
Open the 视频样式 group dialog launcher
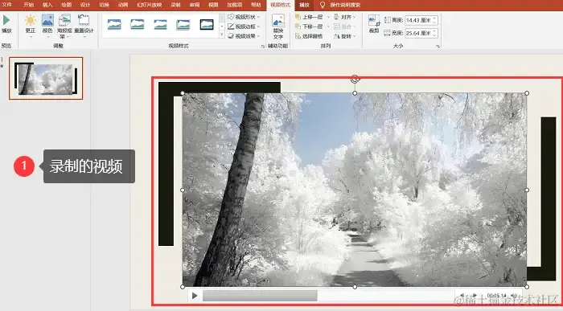click(x=263, y=47)
